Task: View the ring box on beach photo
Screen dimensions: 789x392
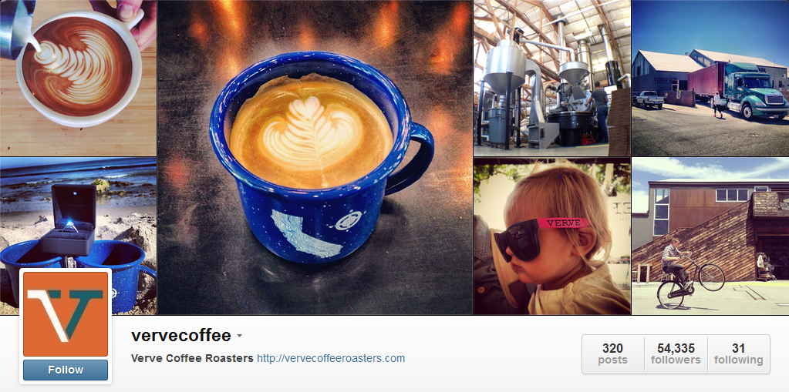Action: tap(78, 236)
